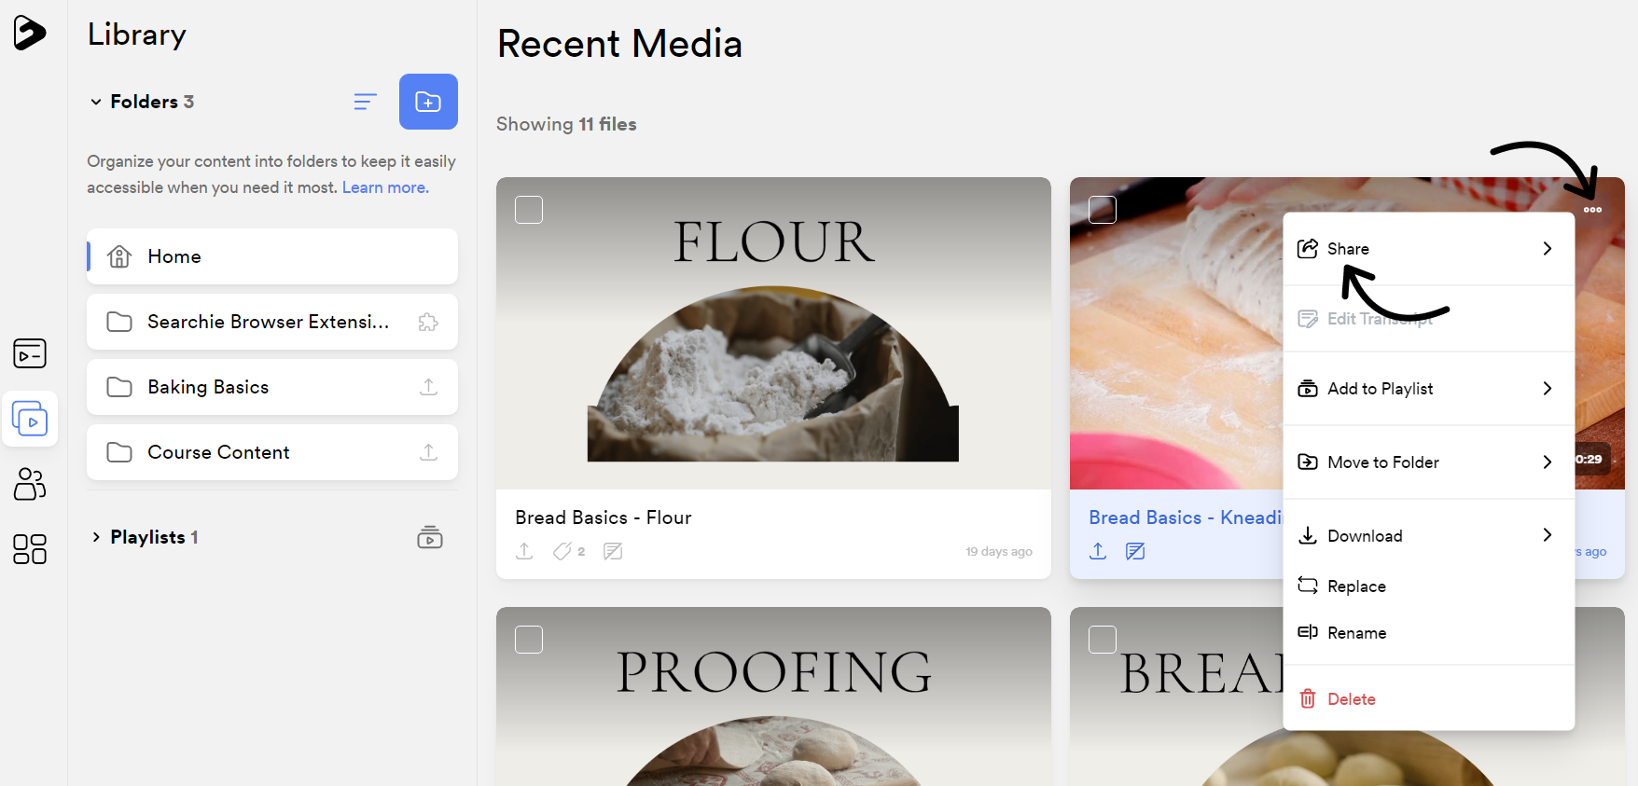1638x786 pixels.
Task: Choose Download menu item
Action: coord(1429,536)
